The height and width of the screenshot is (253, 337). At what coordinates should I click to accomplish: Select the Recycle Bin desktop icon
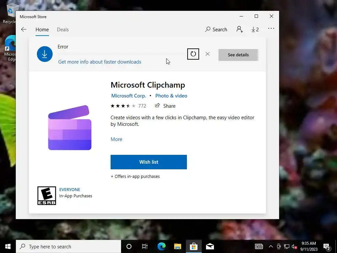[x=10, y=13]
